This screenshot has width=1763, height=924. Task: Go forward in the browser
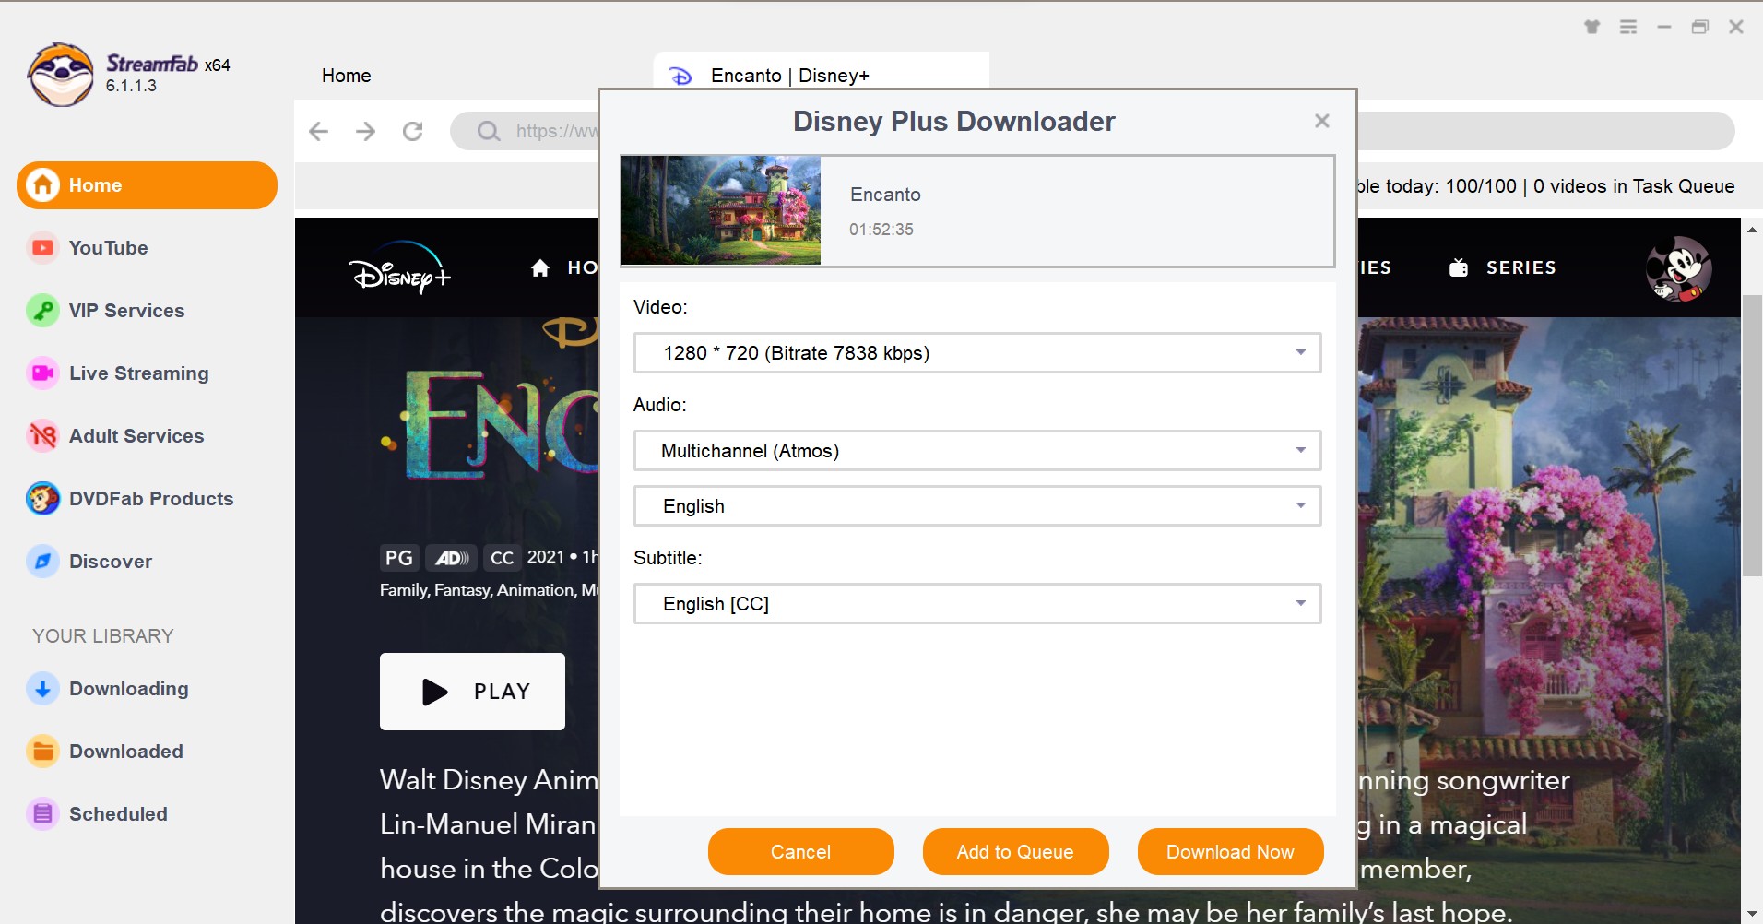[x=366, y=131]
